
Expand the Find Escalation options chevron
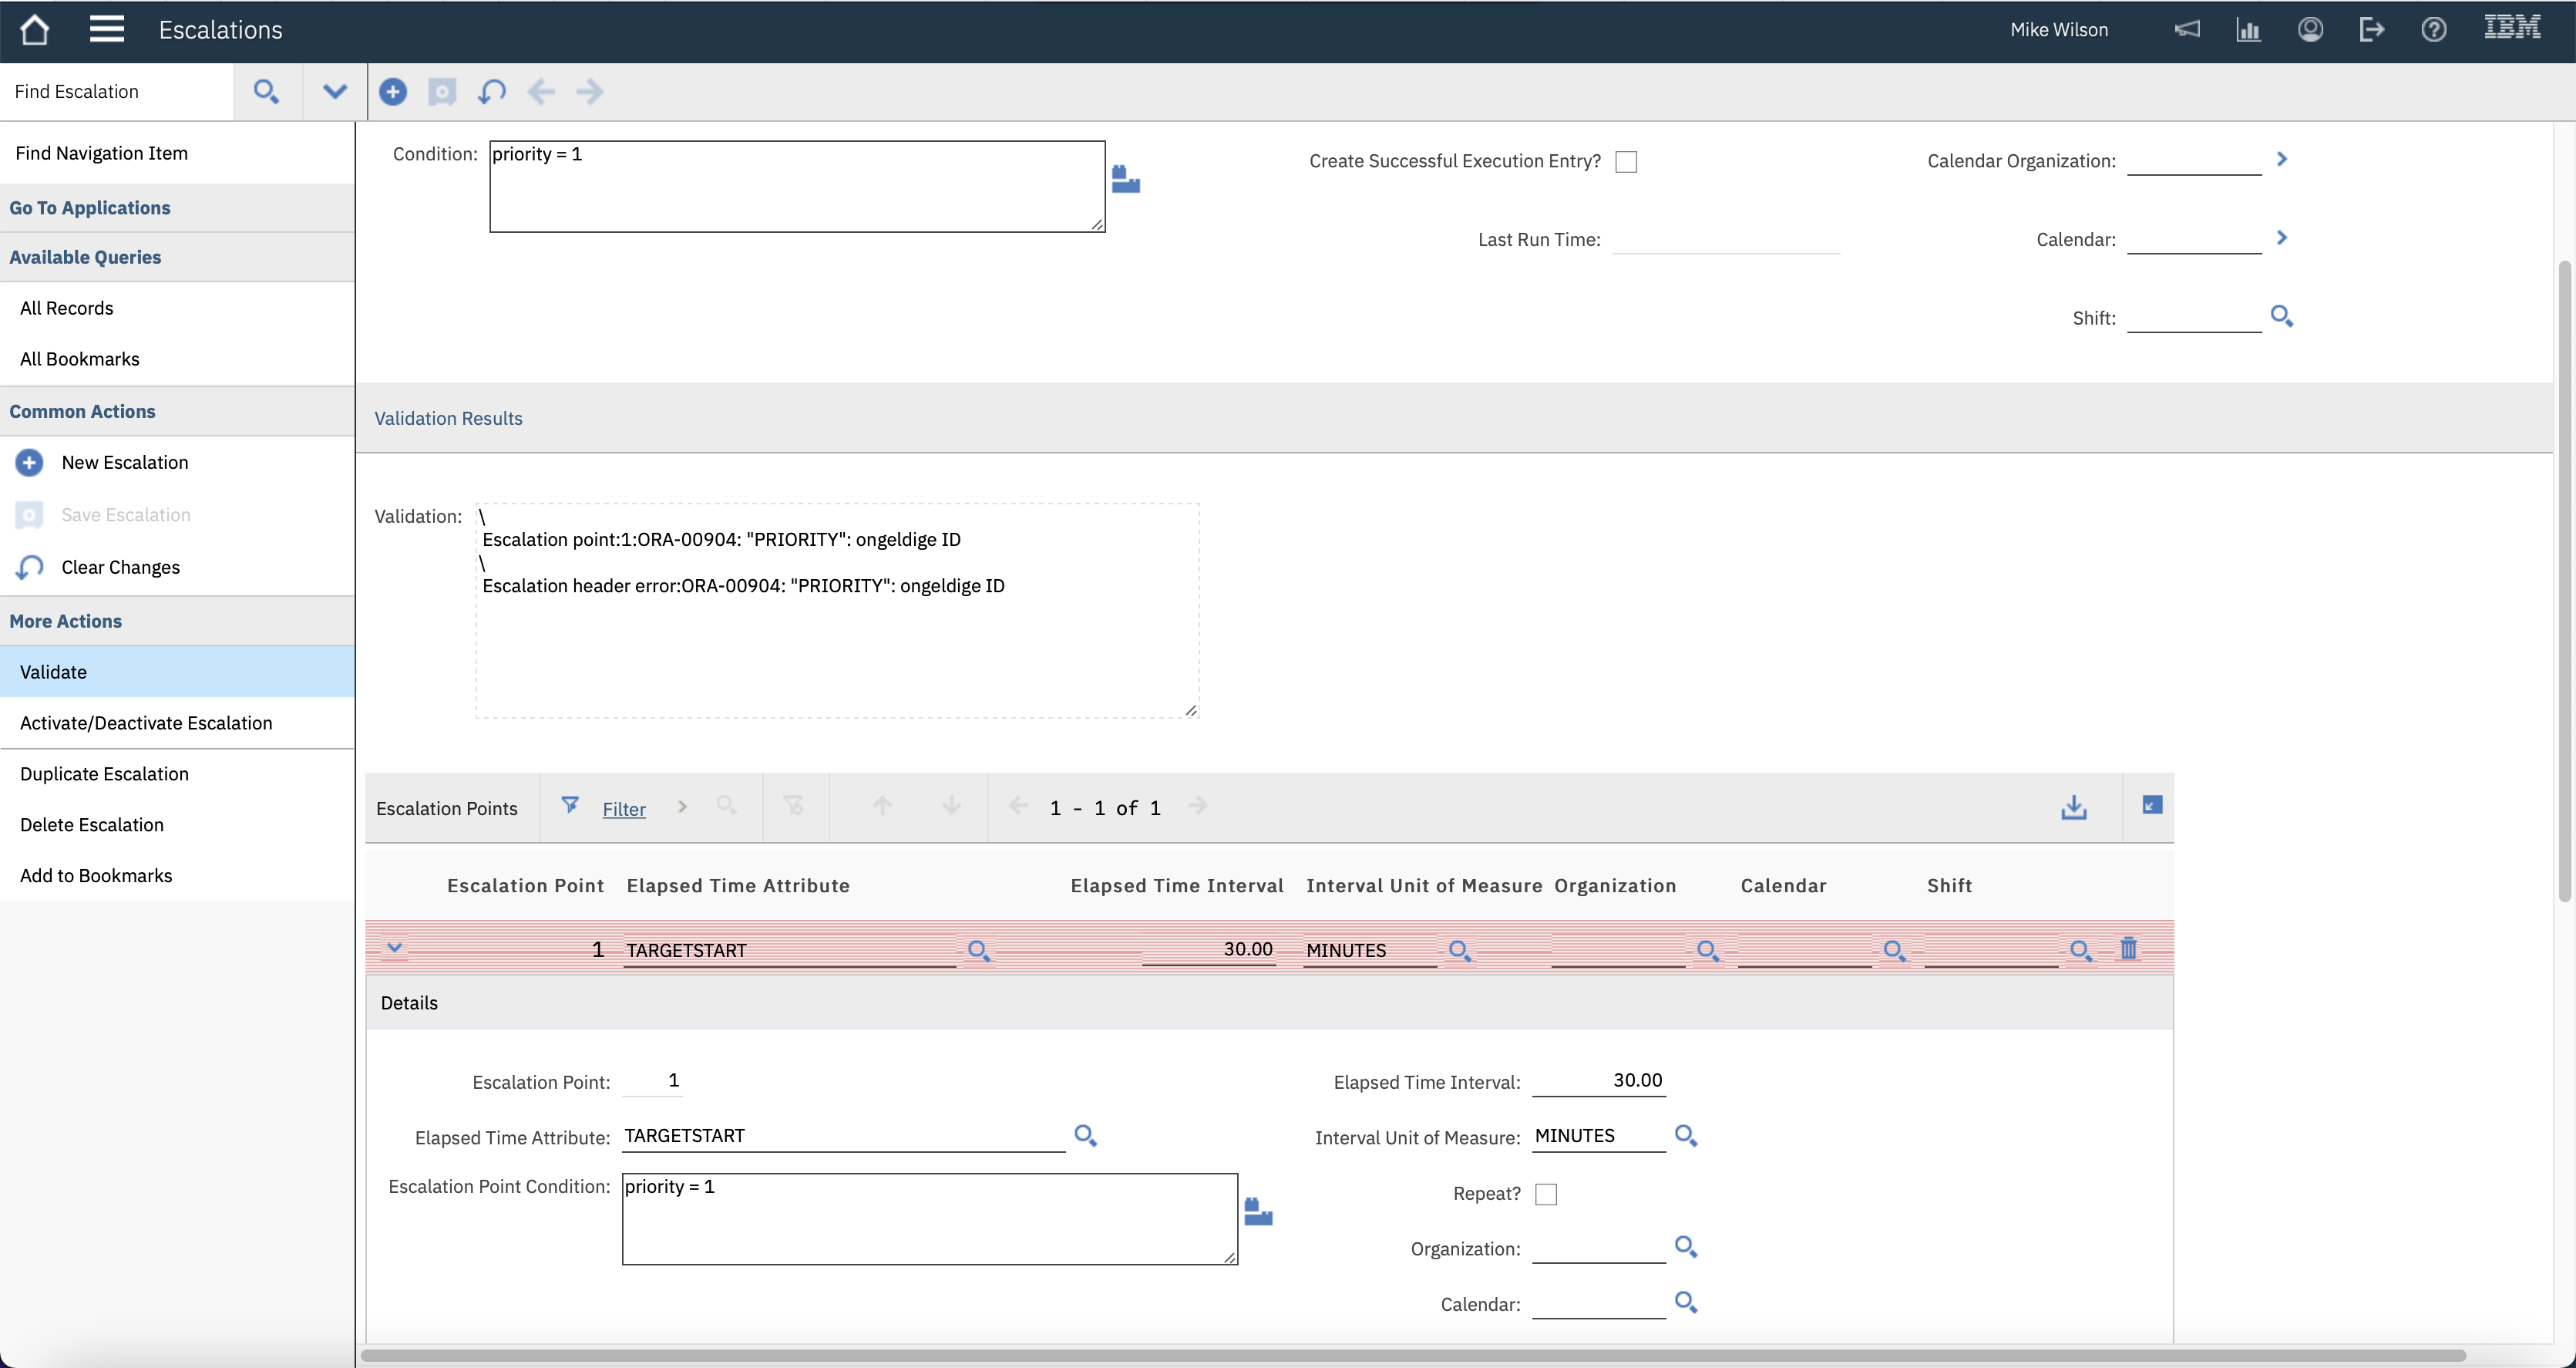[x=334, y=91]
